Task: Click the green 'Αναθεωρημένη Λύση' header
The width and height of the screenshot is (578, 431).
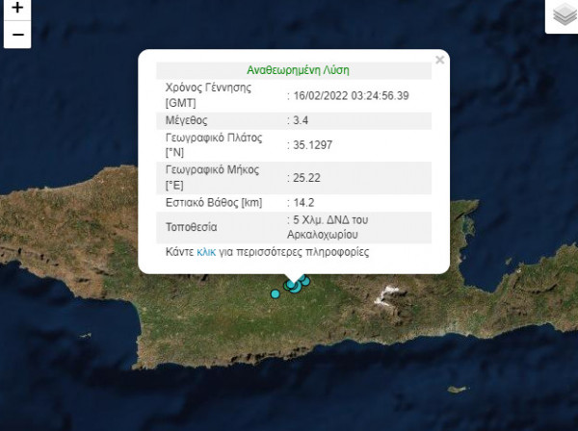Action: [298, 70]
